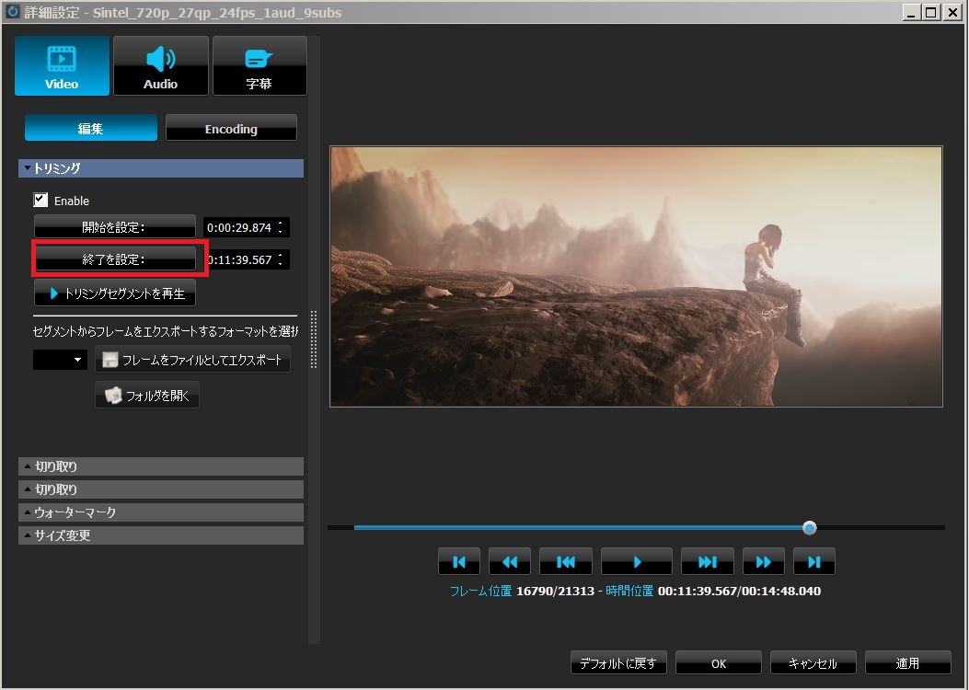Click the seek bar slider handle
The width and height of the screenshot is (969, 690).
[810, 527]
